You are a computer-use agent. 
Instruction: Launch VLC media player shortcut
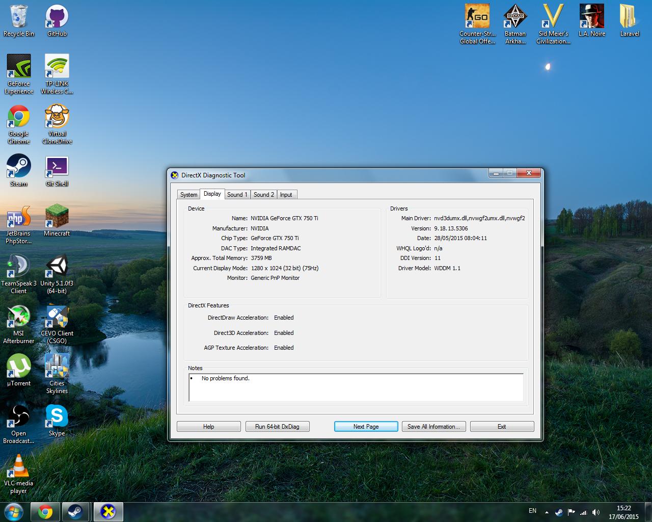click(19, 474)
